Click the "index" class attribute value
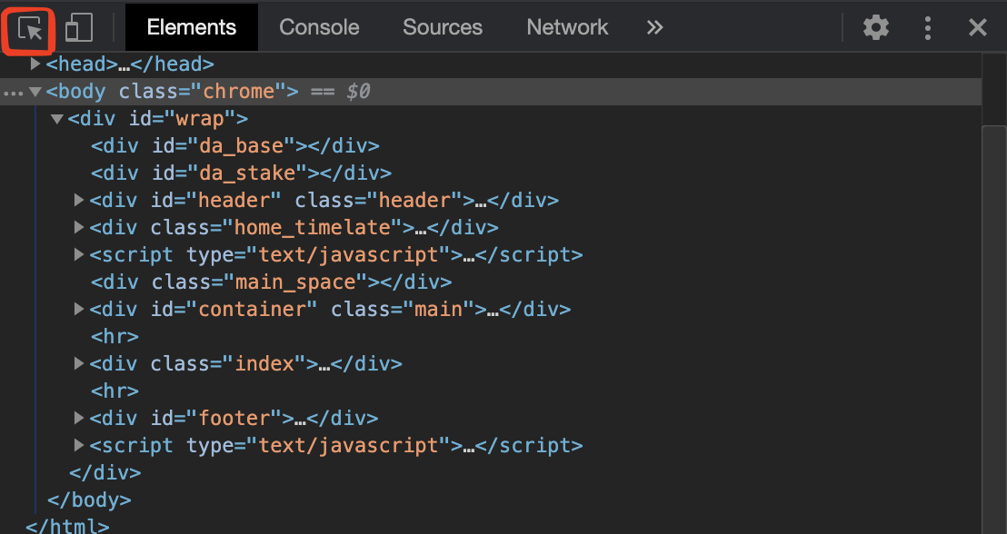Screen dimensions: 1007x534 click(264, 364)
